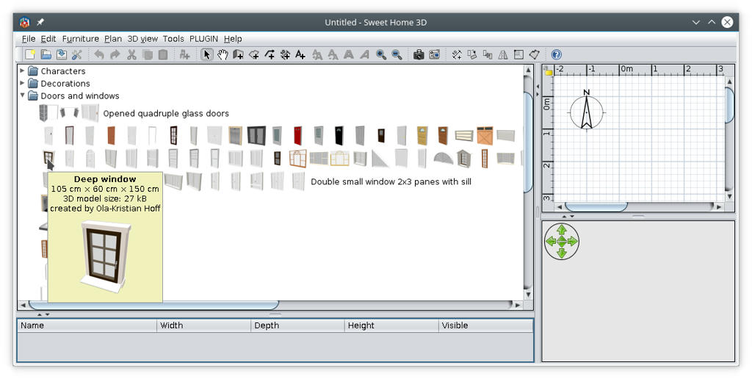Activate the Add text mode
The image size is (752, 379).
pyautogui.click(x=300, y=54)
